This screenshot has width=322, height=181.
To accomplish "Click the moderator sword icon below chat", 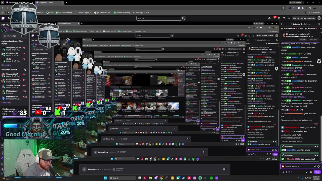I will [307, 172].
